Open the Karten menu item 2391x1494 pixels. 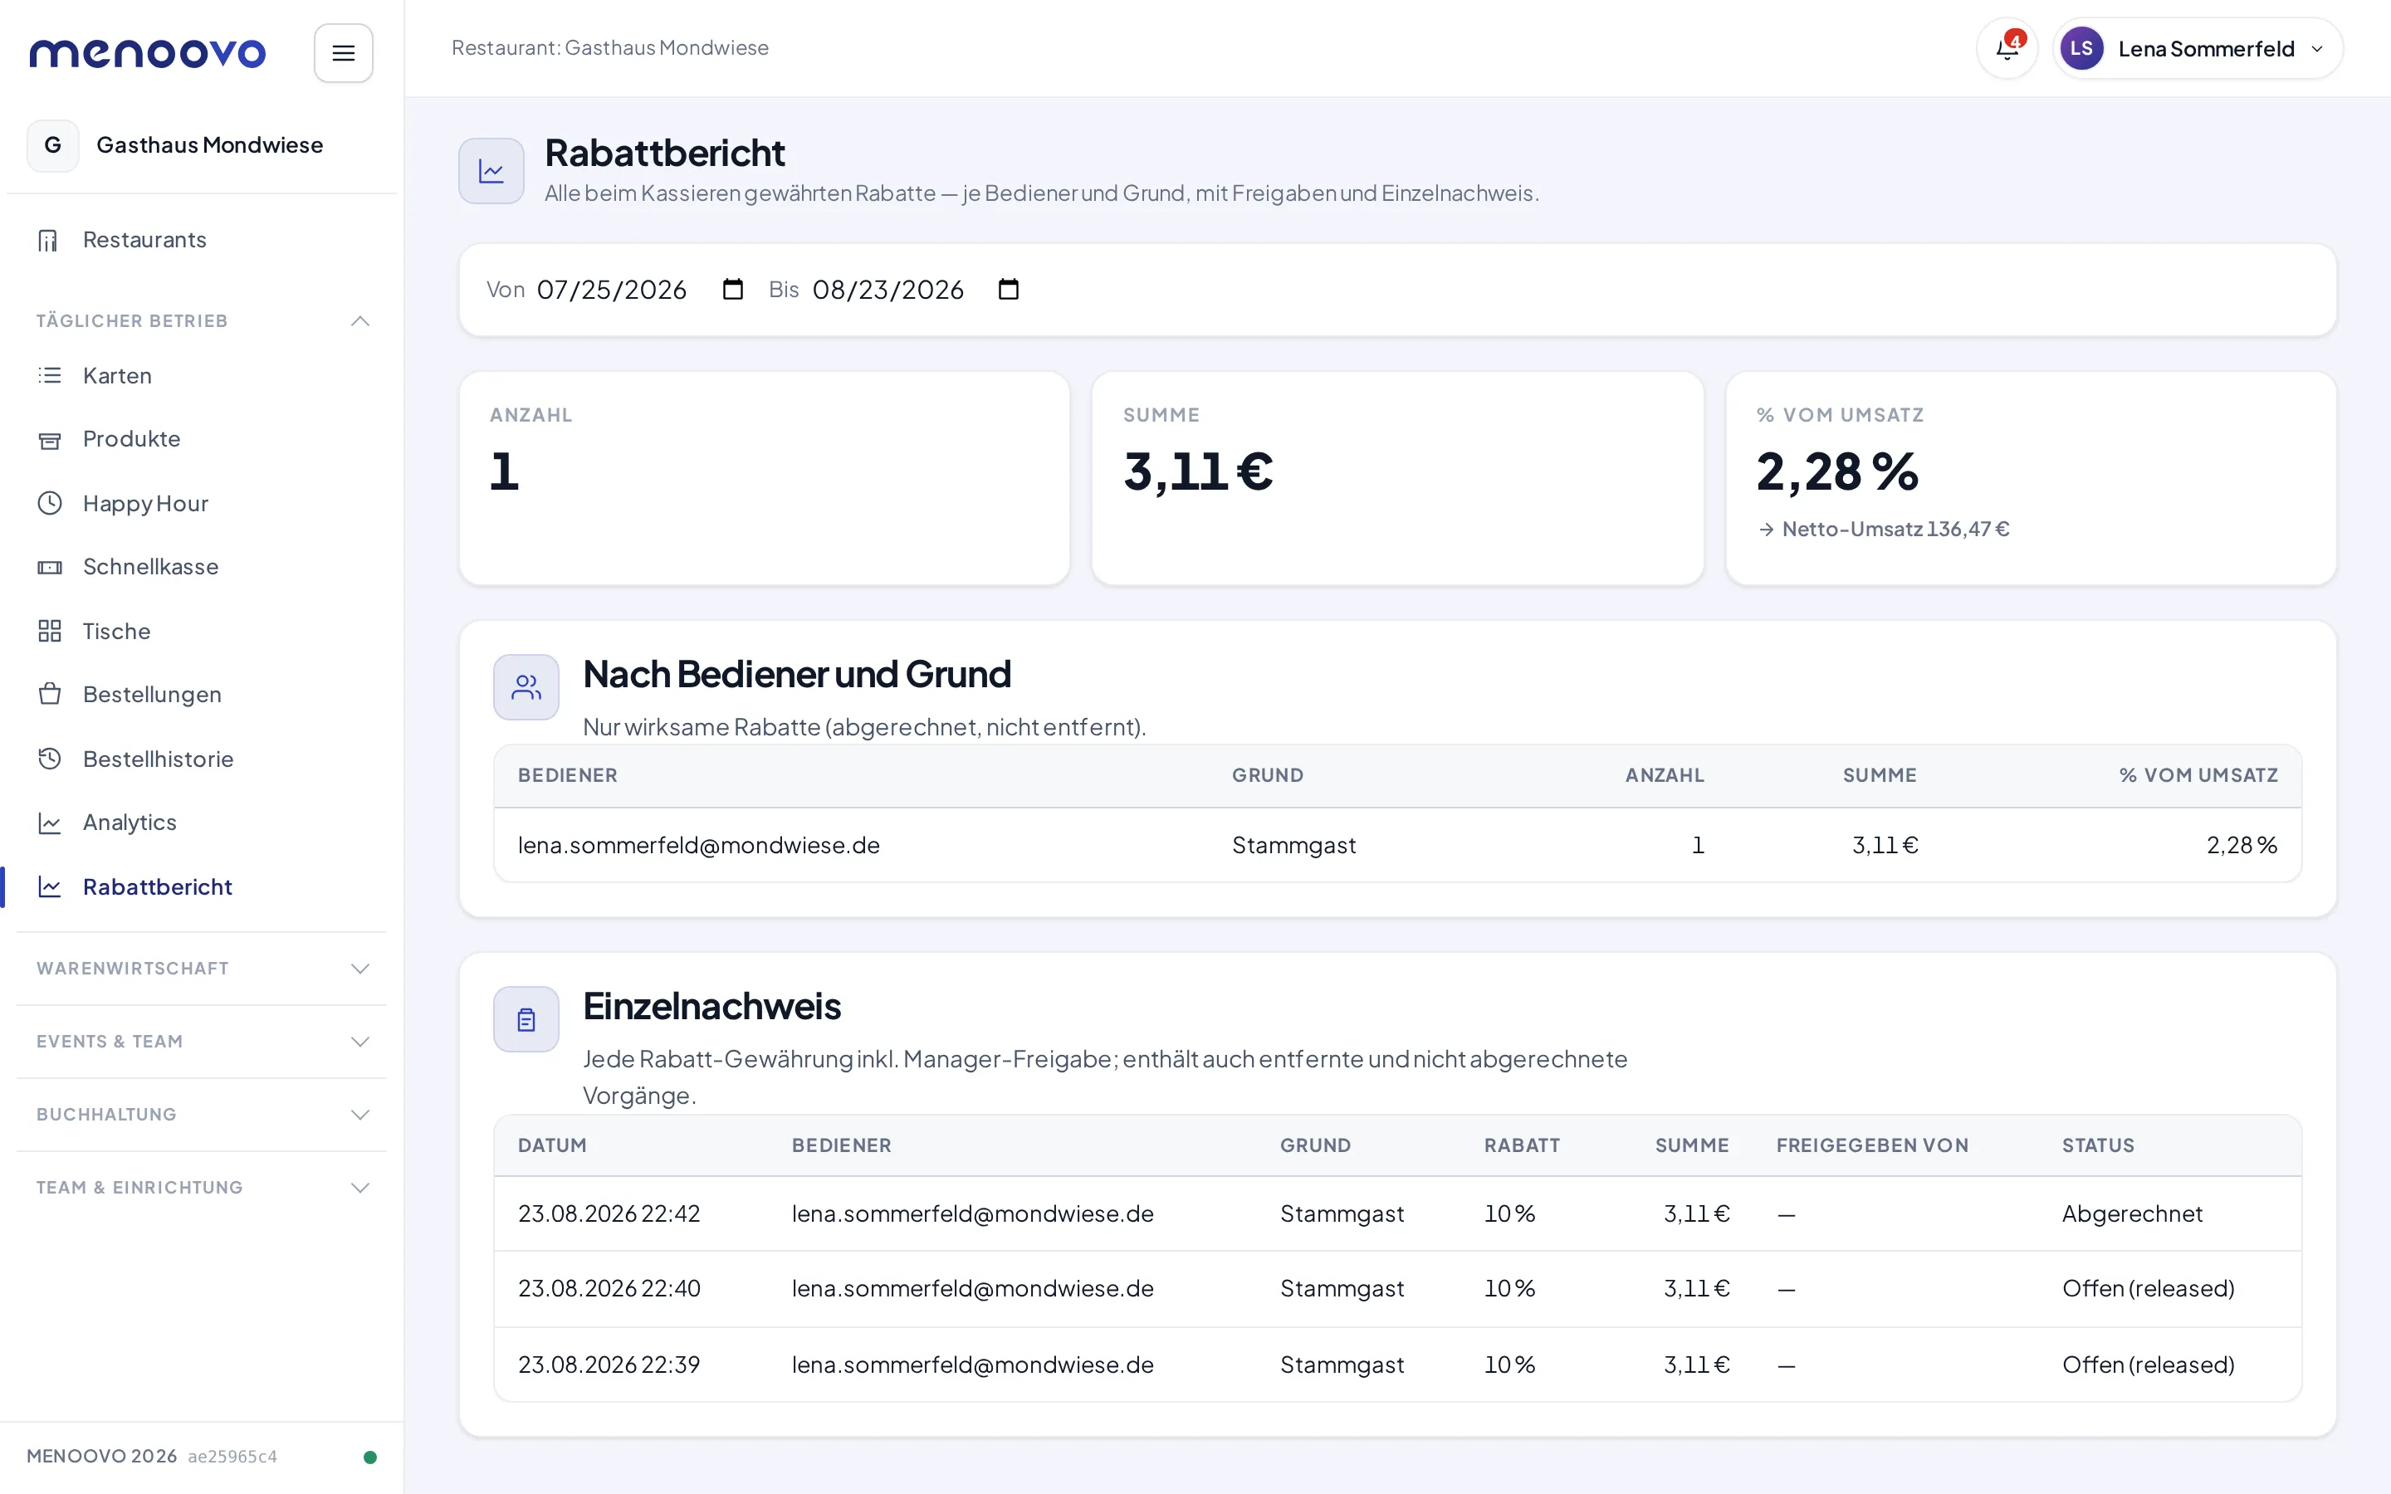click(202, 375)
